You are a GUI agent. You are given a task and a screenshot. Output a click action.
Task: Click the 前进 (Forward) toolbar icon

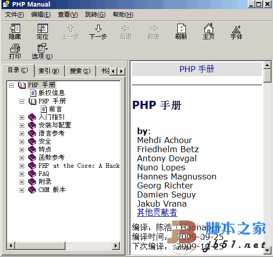point(154,28)
